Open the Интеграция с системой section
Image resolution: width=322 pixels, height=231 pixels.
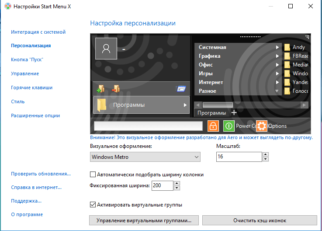[x=38, y=32]
